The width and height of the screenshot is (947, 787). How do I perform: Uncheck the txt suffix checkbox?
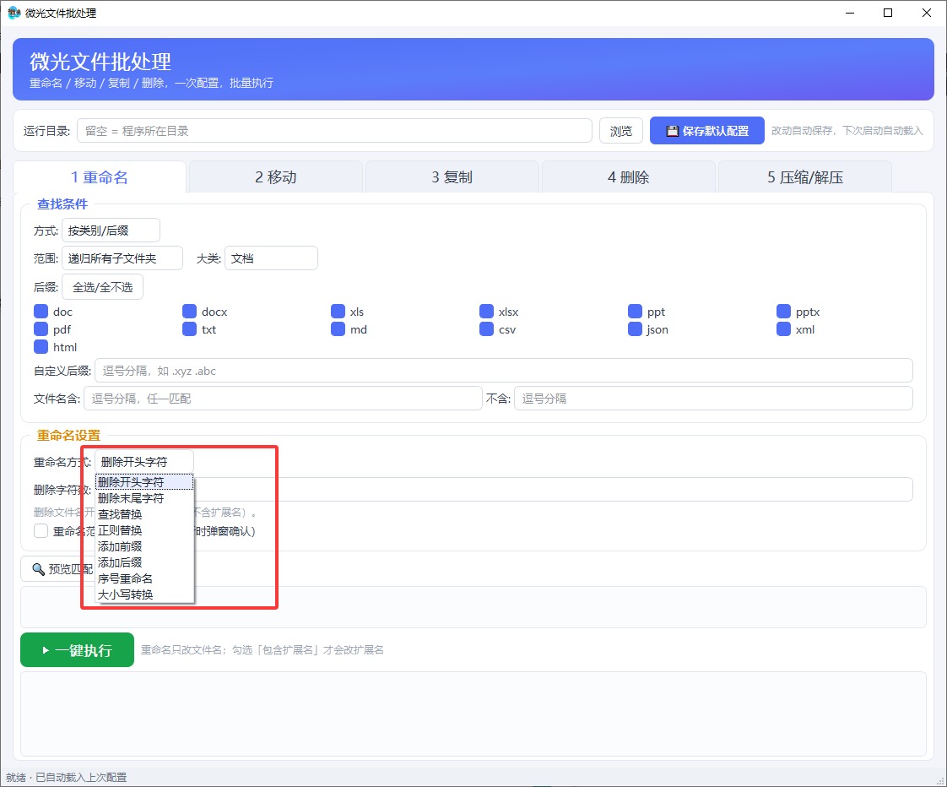(190, 328)
